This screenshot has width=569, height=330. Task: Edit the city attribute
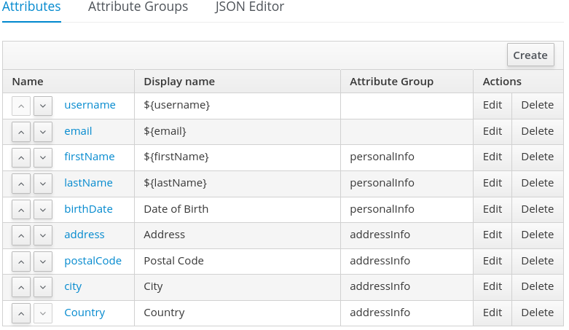493,286
